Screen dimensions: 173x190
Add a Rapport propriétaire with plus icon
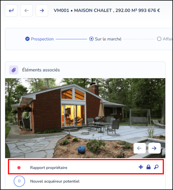tap(141, 167)
